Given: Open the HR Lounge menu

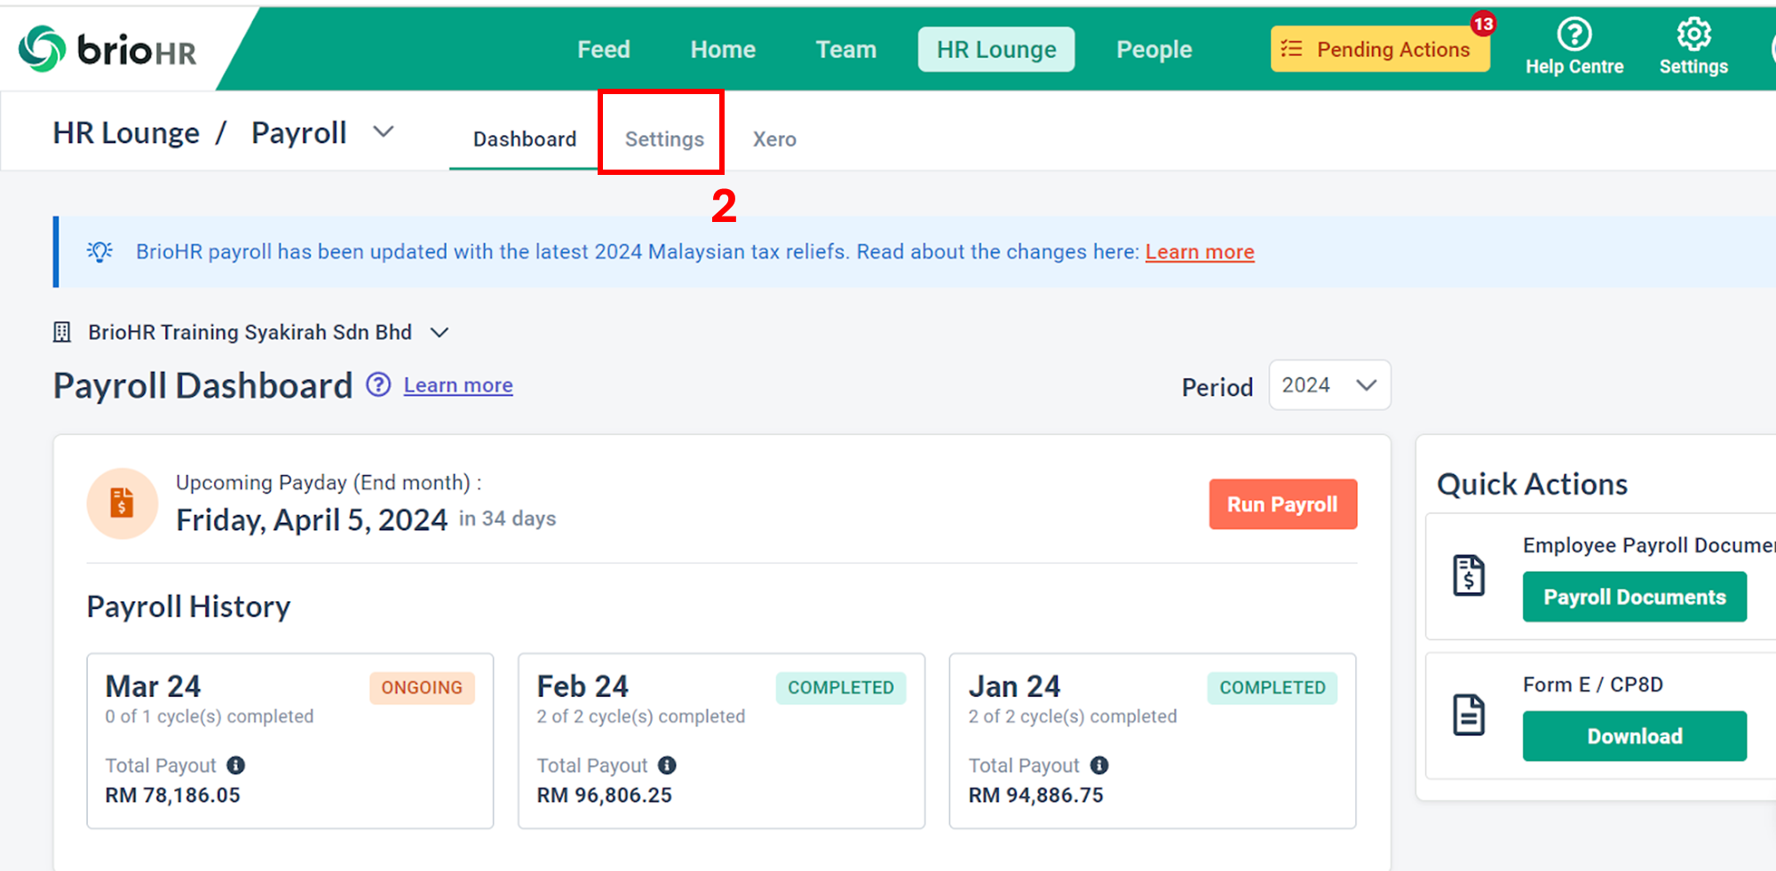Looking at the screenshot, I should tap(996, 50).
